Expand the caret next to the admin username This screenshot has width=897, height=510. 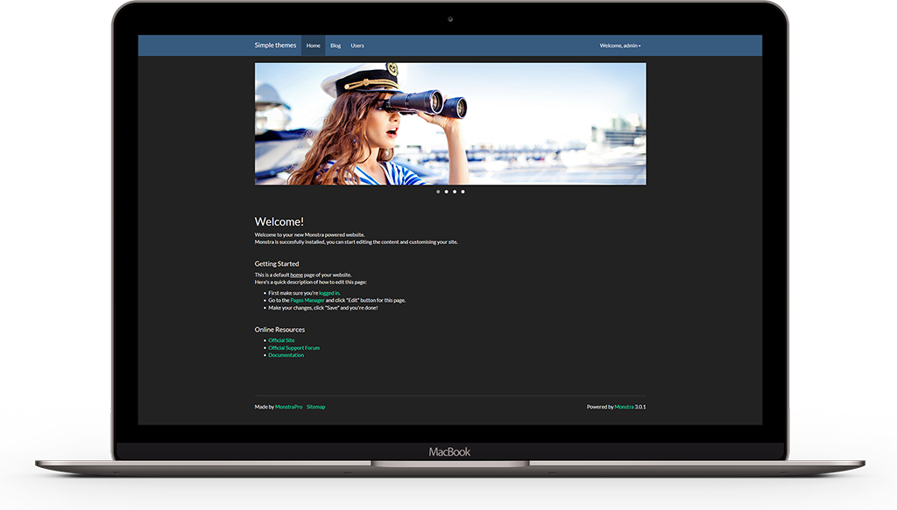(x=640, y=45)
